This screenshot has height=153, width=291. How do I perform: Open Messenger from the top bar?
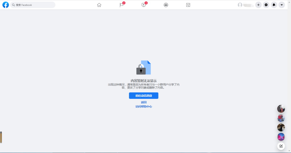[x=266, y=5]
